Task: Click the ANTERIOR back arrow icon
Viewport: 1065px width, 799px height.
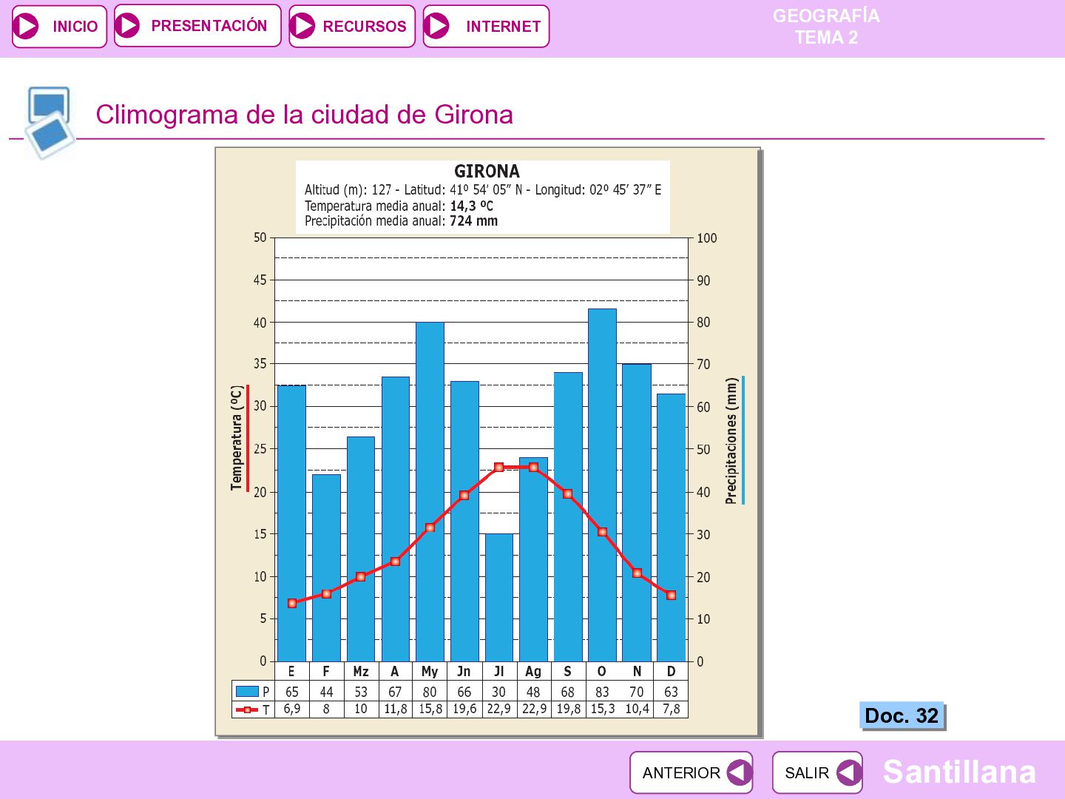Action: coord(739,773)
